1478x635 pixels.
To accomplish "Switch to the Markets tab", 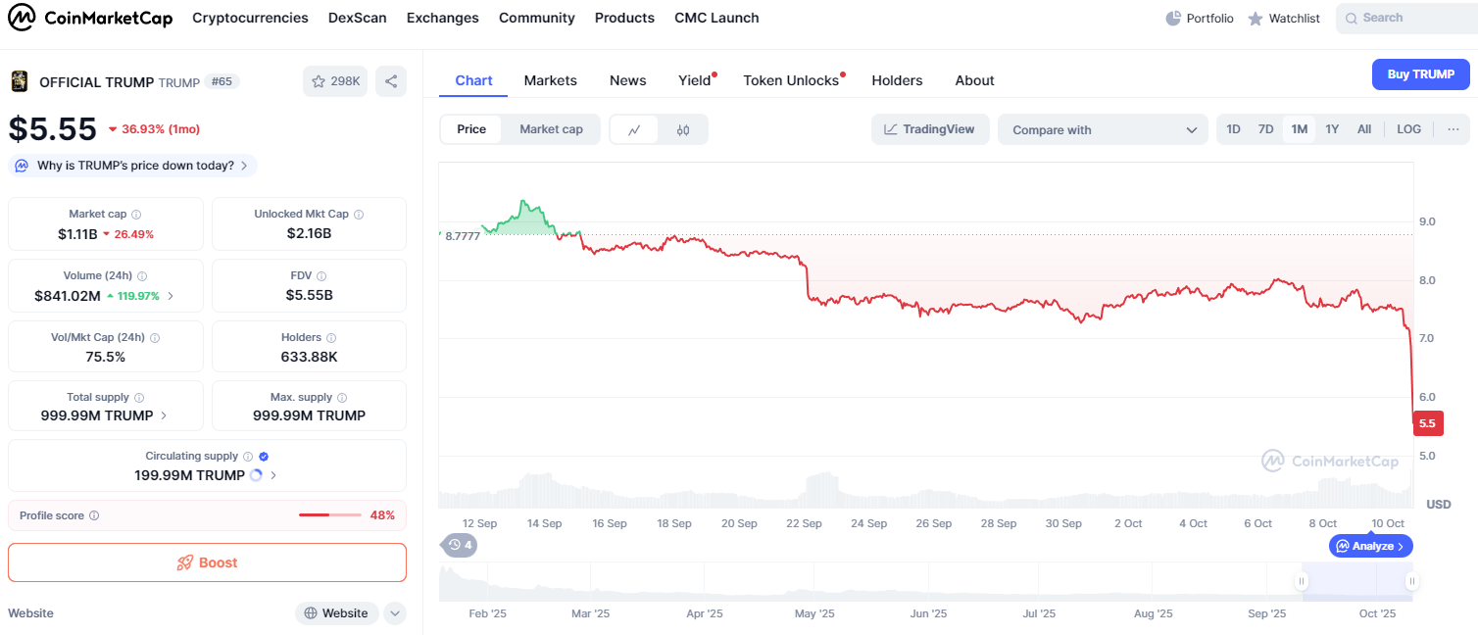I will [550, 80].
